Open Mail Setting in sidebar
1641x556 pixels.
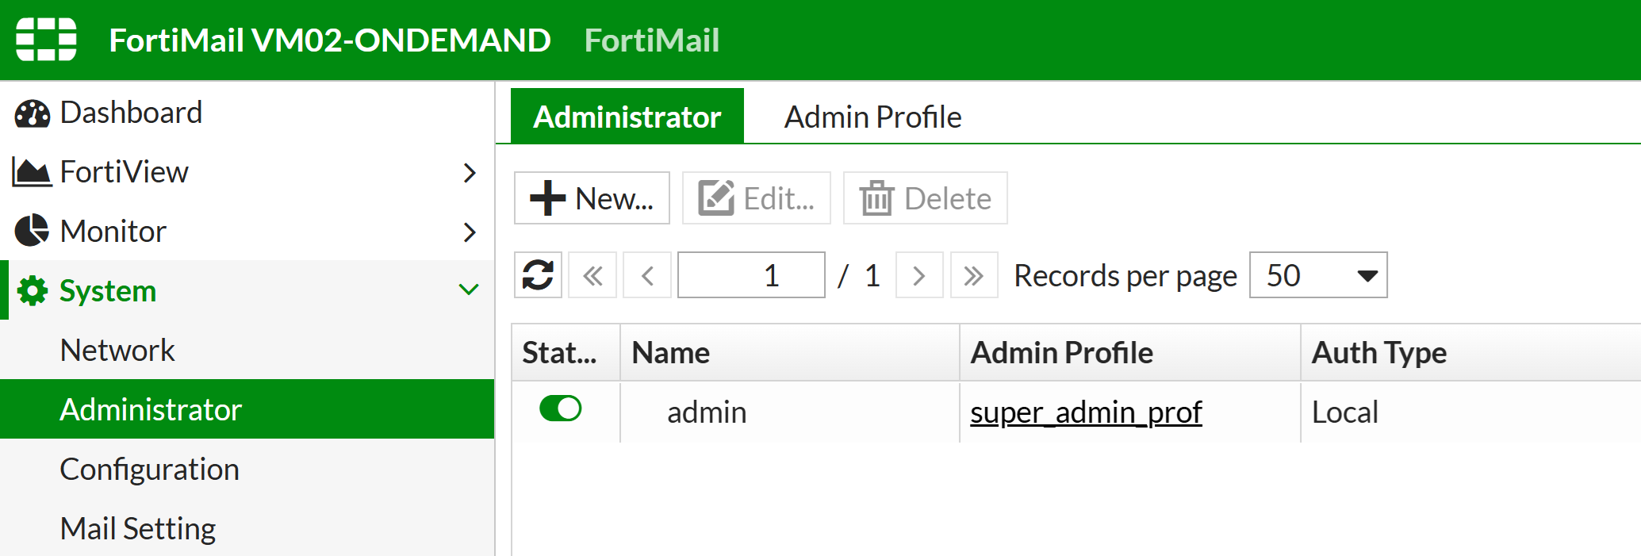[x=138, y=528]
